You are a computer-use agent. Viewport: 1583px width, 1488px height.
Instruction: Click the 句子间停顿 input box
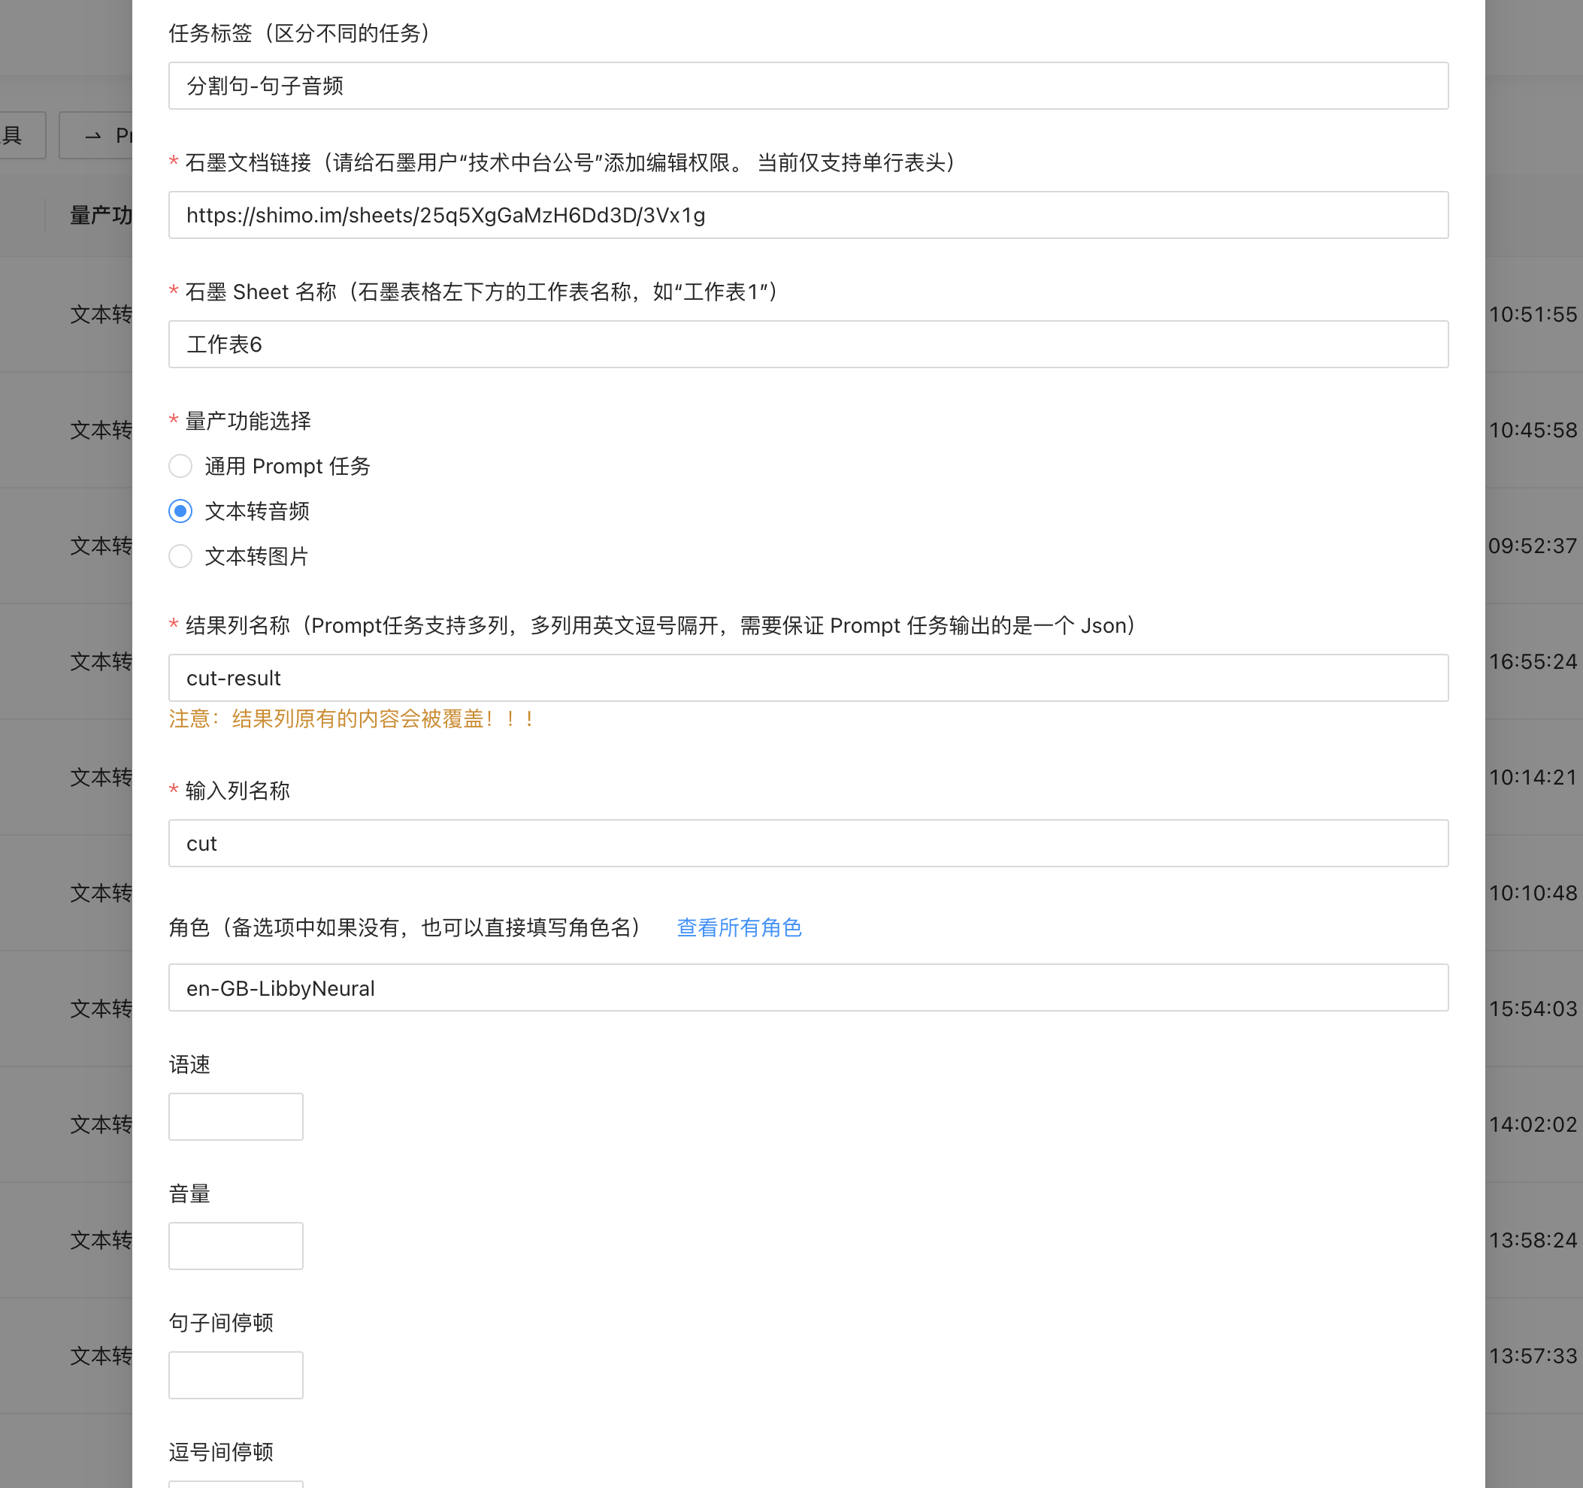click(236, 1375)
